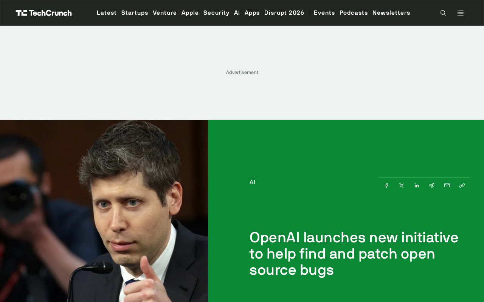Open the hamburger menu icon
Screen dimensions: 484x302
click(x=461, y=13)
